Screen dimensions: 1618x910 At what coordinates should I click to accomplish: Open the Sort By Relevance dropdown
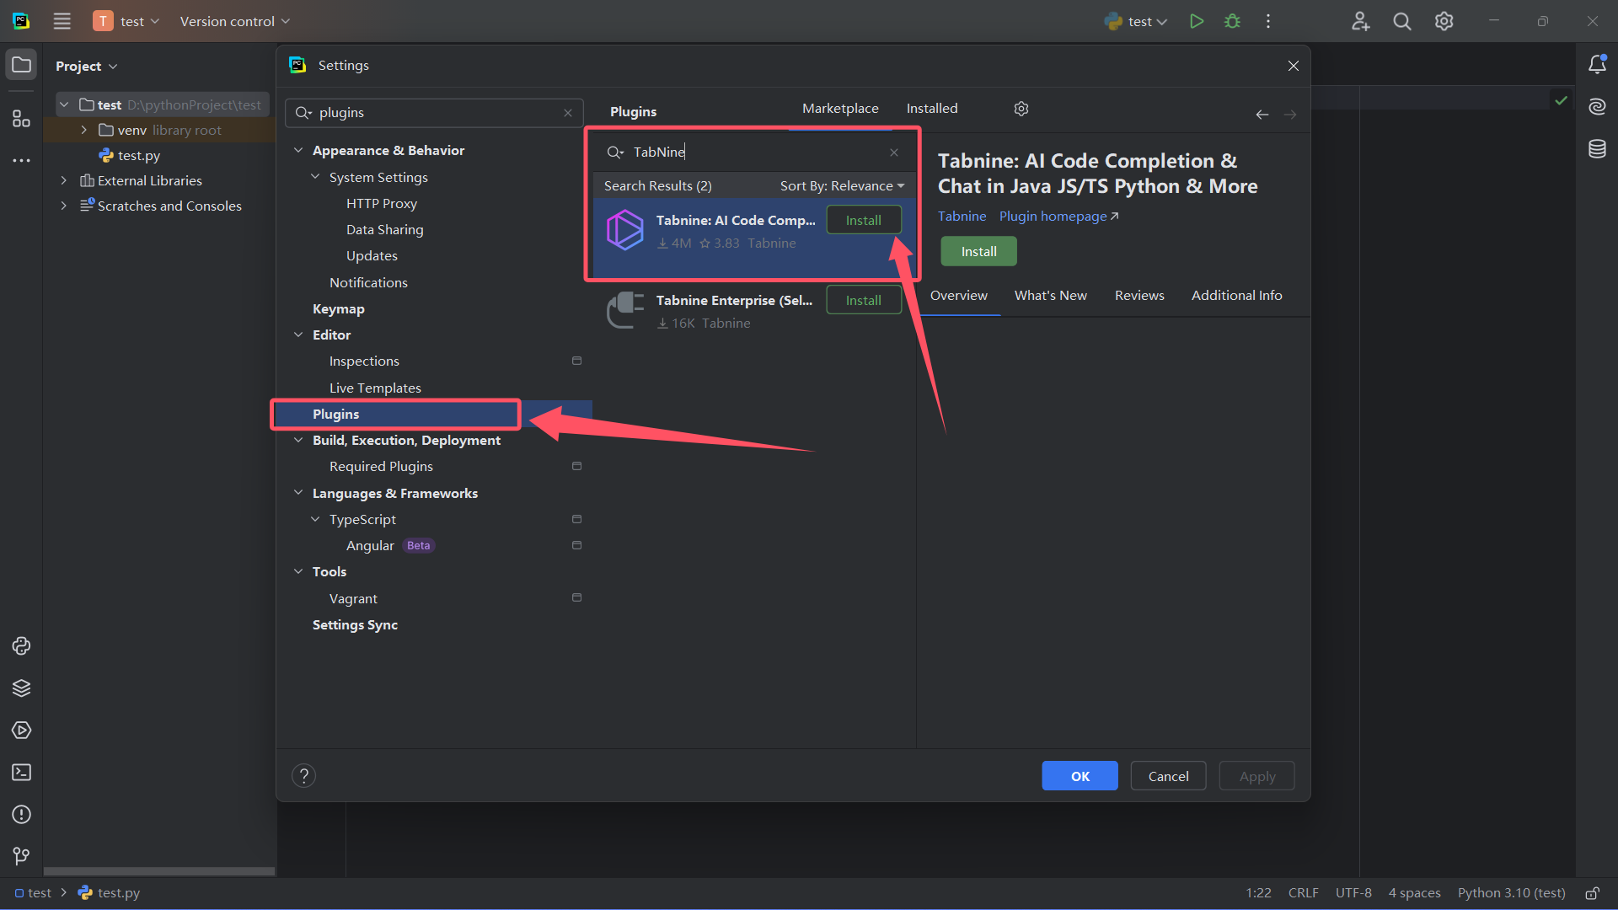point(841,185)
